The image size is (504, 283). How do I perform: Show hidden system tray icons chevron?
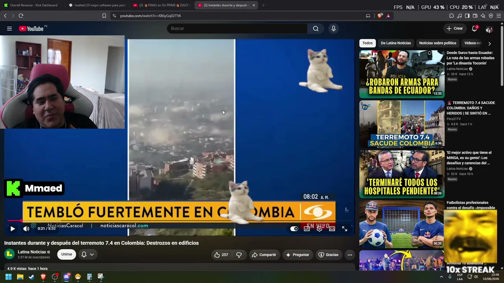pos(441,277)
